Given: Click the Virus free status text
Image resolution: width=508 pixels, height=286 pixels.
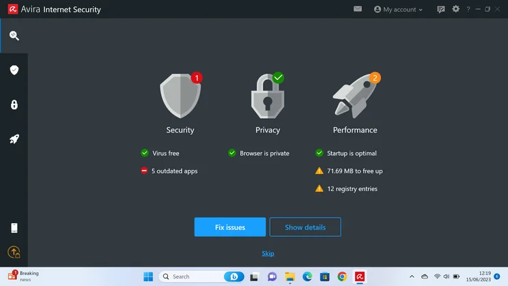Looking at the screenshot, I should 165,153.
